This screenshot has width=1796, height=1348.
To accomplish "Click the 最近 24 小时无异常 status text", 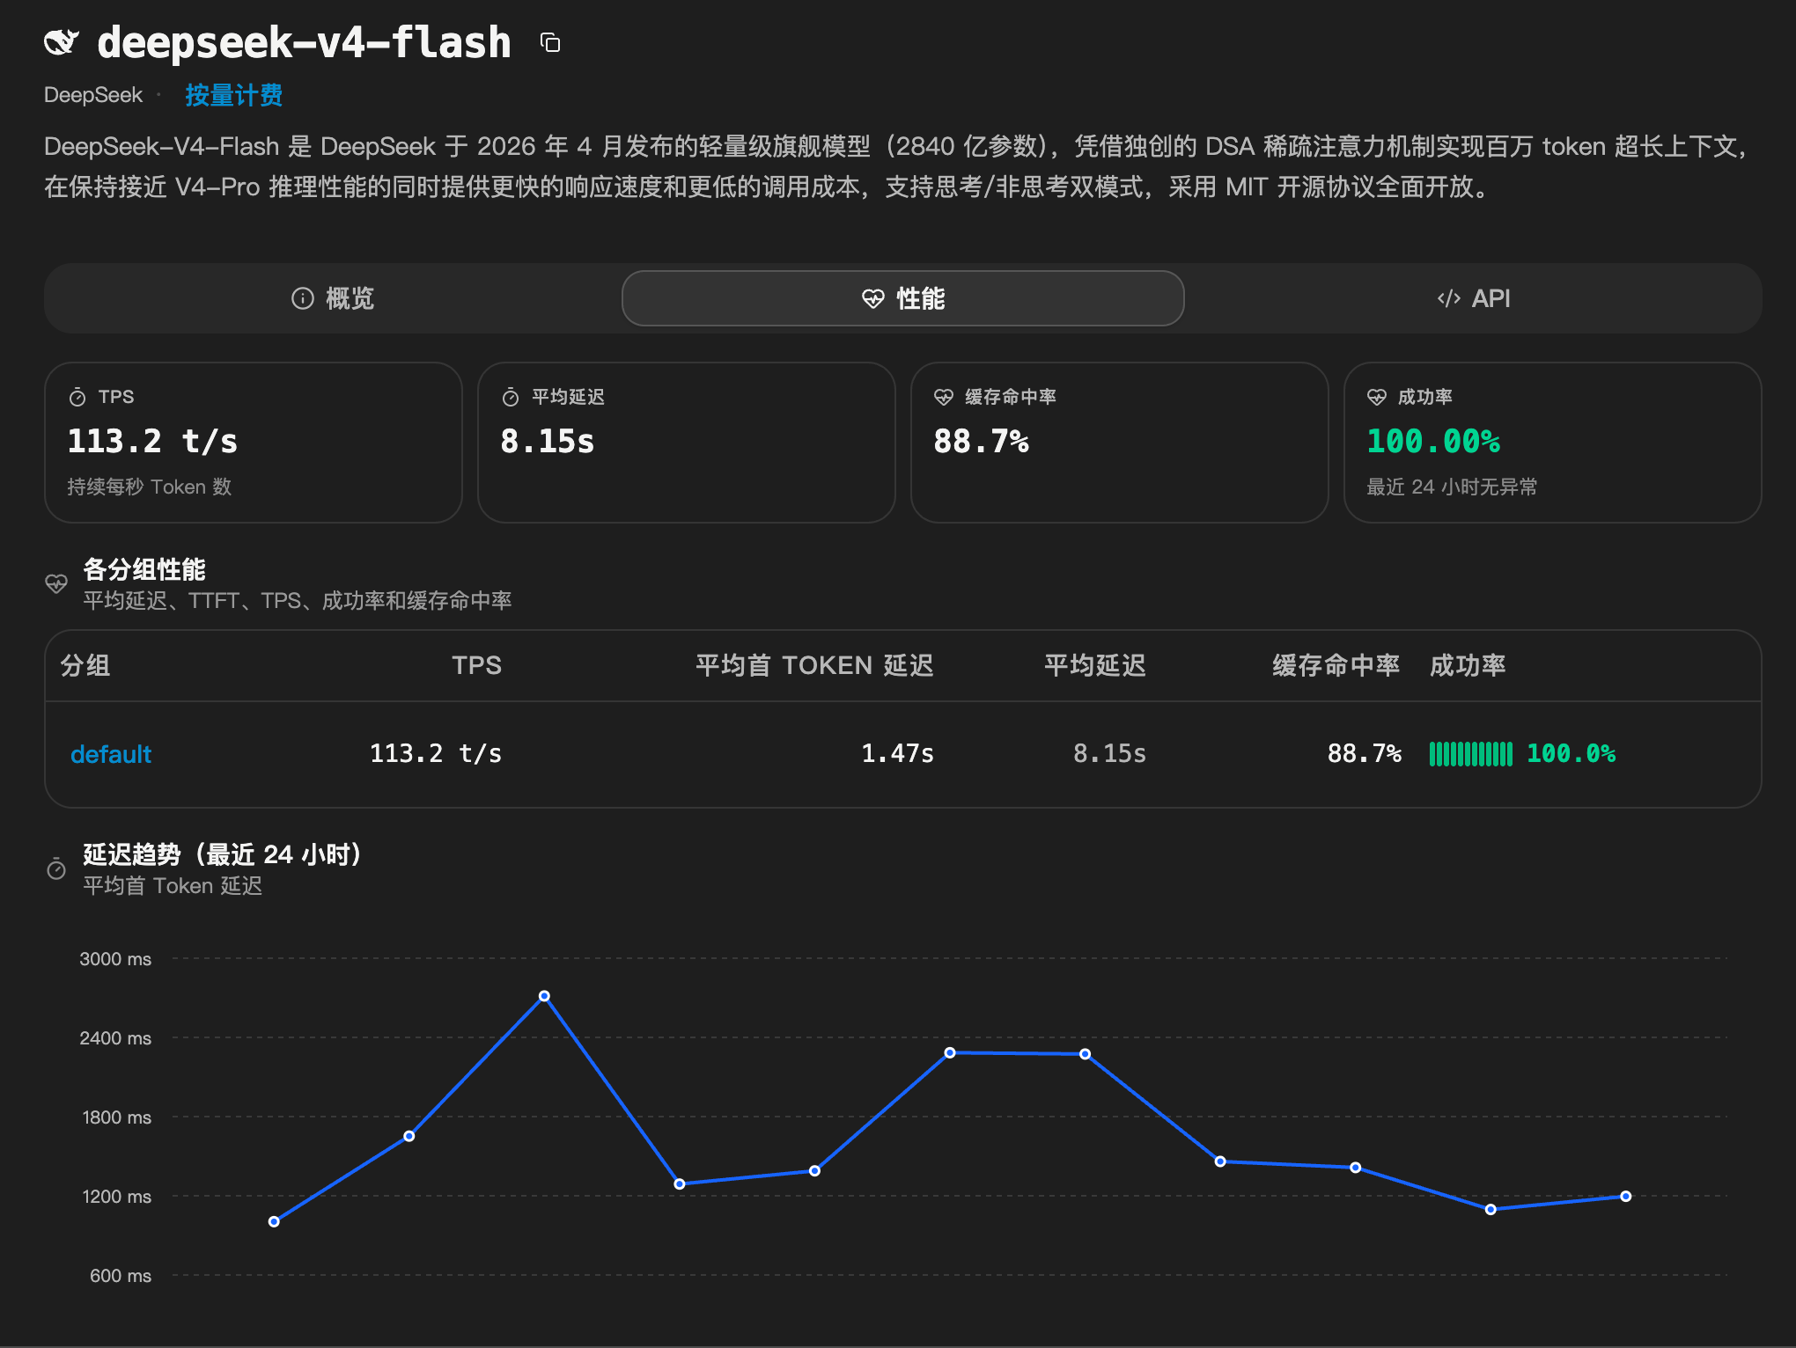I will point(1452,487).
